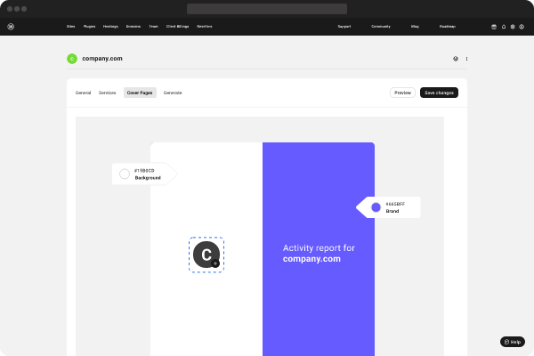
Task: Pick the purple Brand color swatch
Action: [376, 207]
